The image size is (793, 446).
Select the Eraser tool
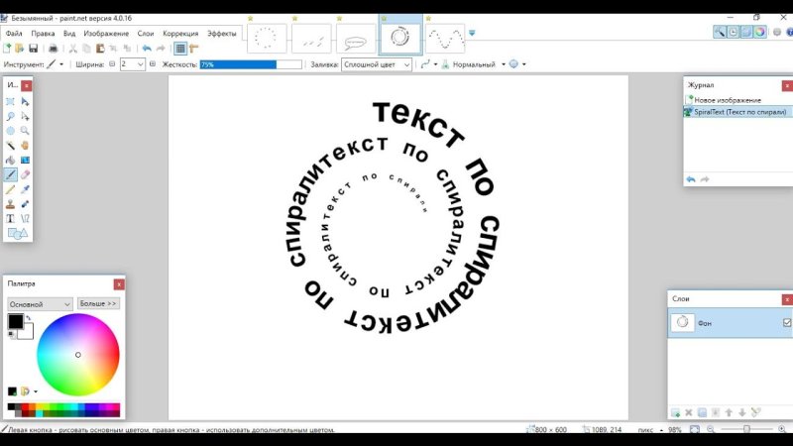click(25, 174)
